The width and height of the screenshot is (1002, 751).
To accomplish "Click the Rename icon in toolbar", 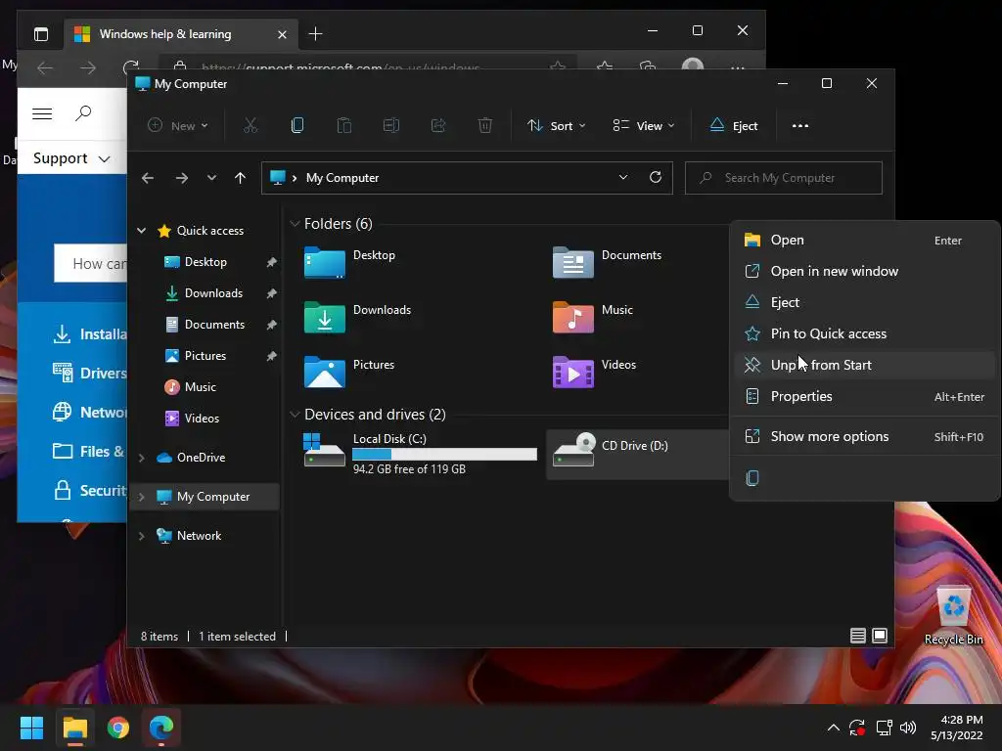I will (391, 125).
